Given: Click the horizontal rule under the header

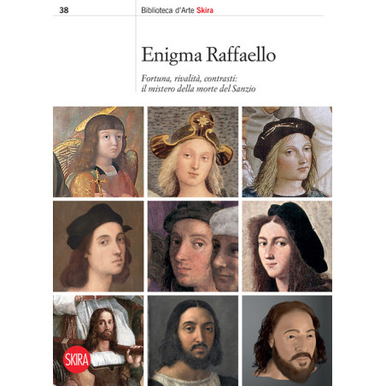Looking at the screenshot, I should [188, 15].
